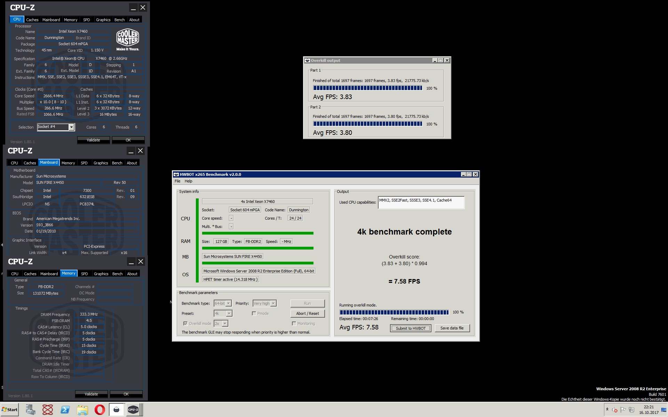Open About tab in the Memory CPU-Z window
The image size is (668, 417).
(x=132, y=274)
